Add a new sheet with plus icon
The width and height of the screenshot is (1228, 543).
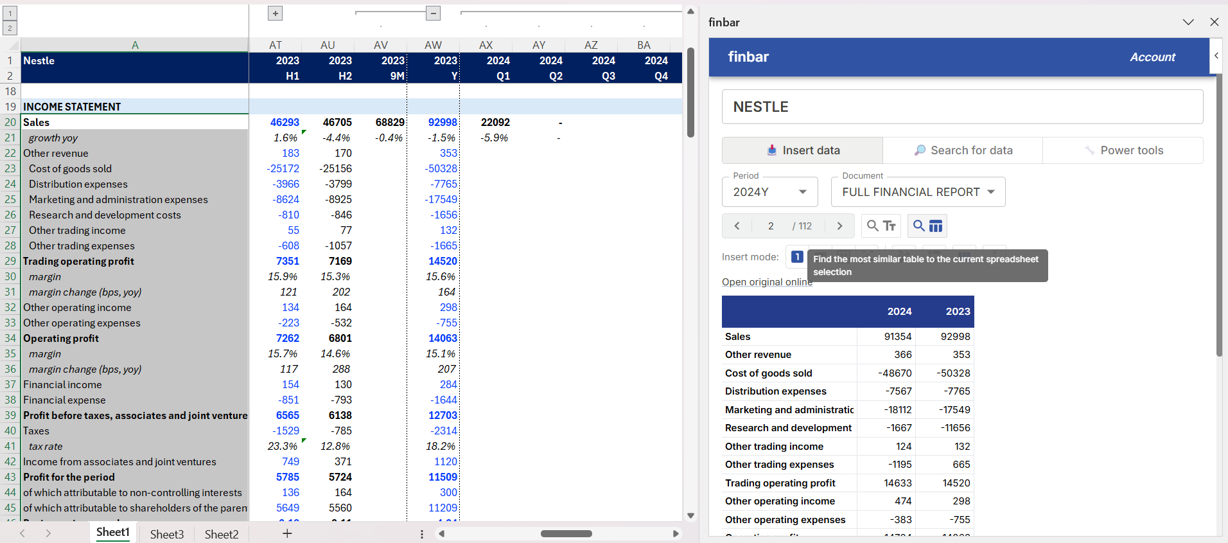click(287, 533)
